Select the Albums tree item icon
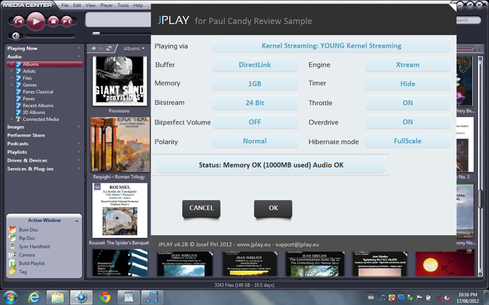This screenshot has height=305, width=489. (19, 64)
